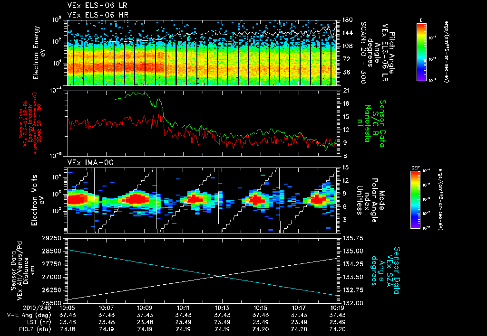
Task: Click the "F10.7 (sfu)" row label
Action: [x=34, y=329]
